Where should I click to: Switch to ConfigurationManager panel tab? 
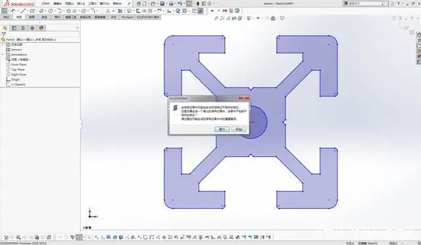click(x=23, y=28)
